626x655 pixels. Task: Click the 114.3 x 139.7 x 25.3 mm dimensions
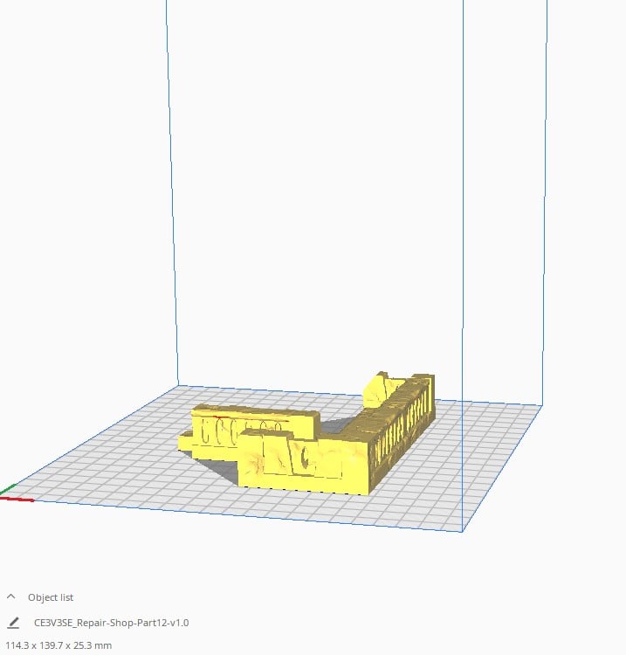coord(58,645)
